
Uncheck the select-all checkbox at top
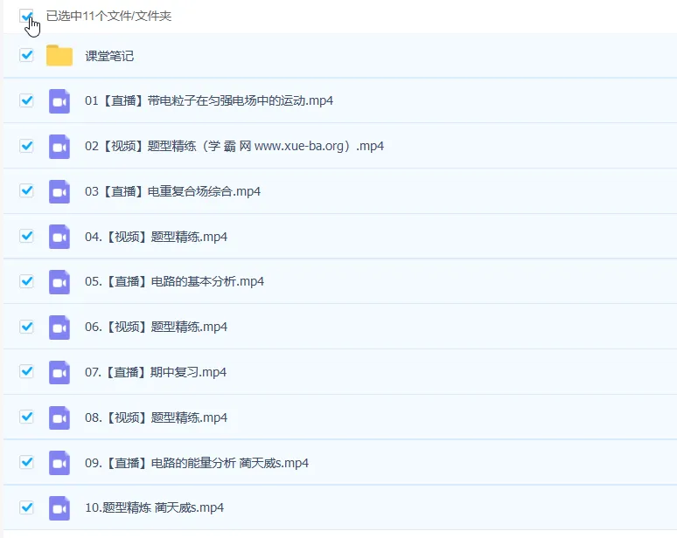tap(26, 16)
